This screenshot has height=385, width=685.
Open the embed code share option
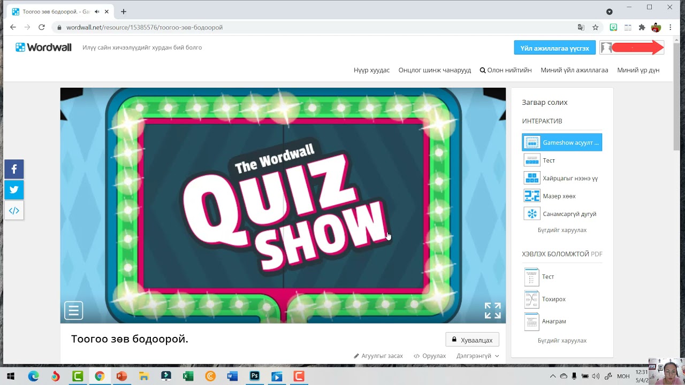[14, 210]
